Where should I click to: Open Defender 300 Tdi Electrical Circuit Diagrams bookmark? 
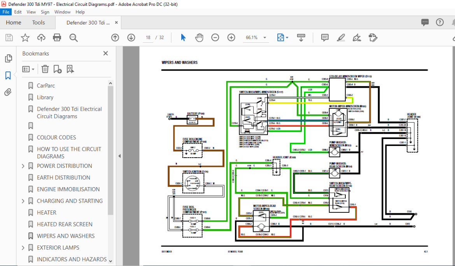(x=69, y=113)
